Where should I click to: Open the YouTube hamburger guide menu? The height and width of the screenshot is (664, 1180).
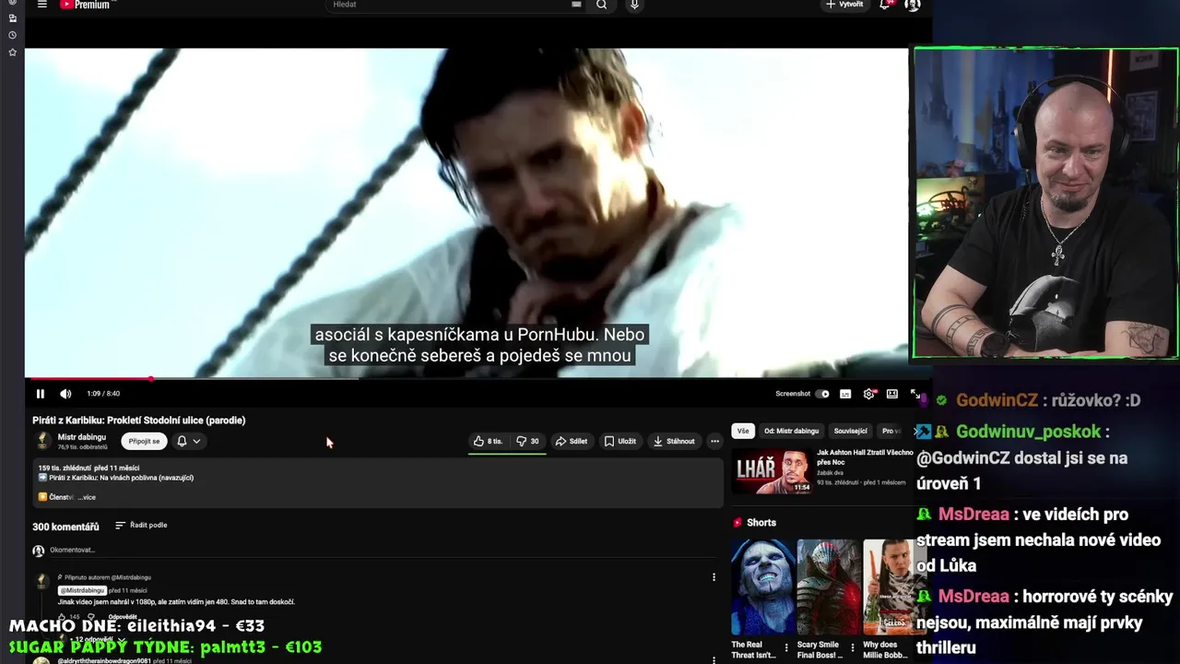41,5
